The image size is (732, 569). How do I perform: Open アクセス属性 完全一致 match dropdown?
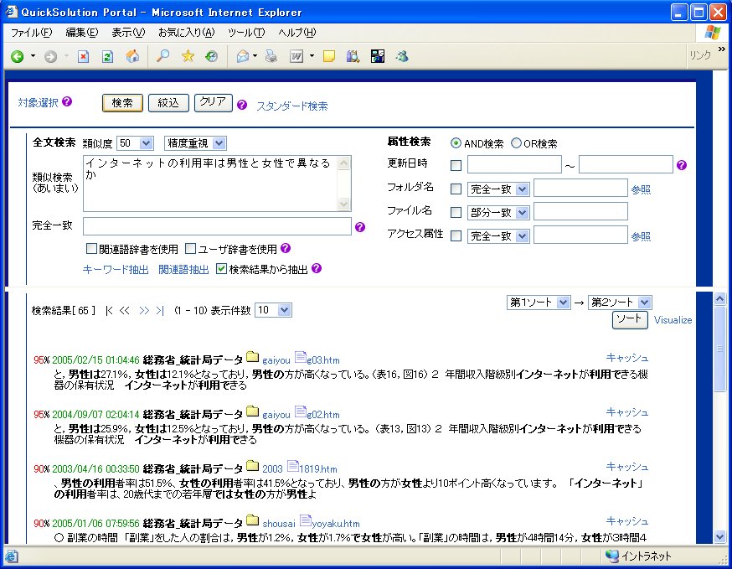pyautogui.click(x=498, y=236)
